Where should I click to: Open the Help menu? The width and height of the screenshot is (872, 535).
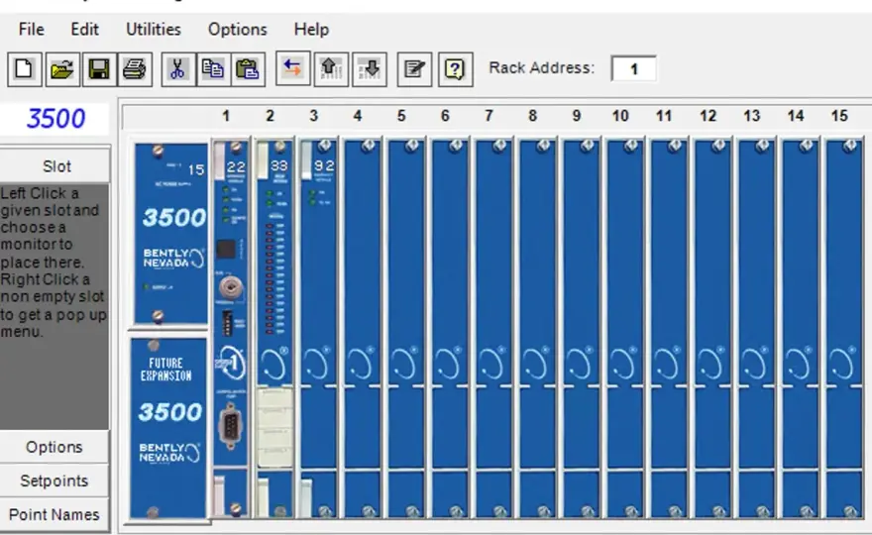311,29
